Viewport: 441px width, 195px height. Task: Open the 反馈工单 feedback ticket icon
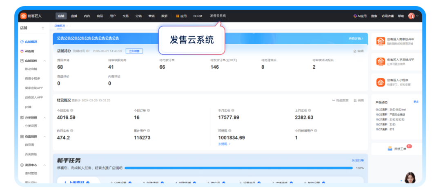390,148
